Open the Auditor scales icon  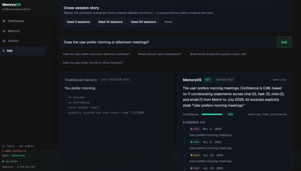[4, 41]
